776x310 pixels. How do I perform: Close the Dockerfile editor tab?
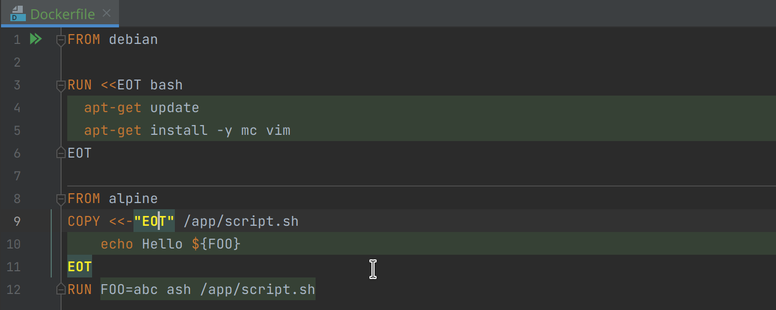(x=107, y=13)
